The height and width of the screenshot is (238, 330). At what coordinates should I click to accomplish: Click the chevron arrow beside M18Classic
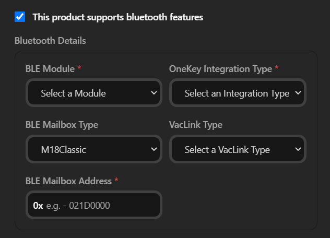tap(154, 149)
